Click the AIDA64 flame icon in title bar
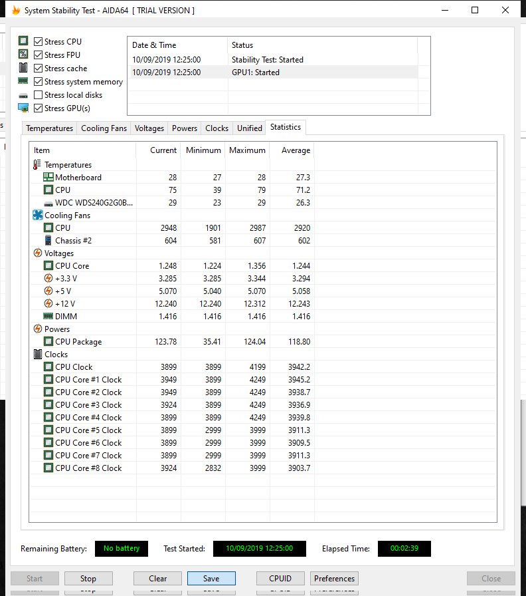The height and width of the screenshot is (596, 526). (14, 11)
